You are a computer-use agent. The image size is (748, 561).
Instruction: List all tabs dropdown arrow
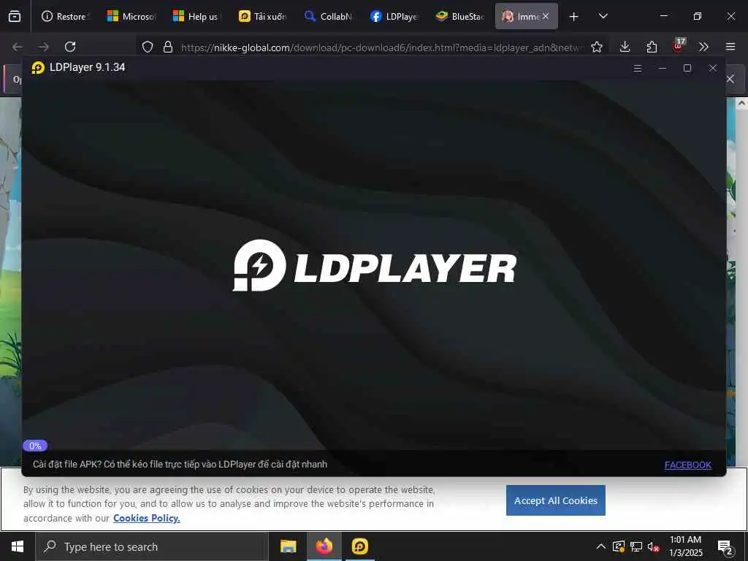(x=603, y=16)
